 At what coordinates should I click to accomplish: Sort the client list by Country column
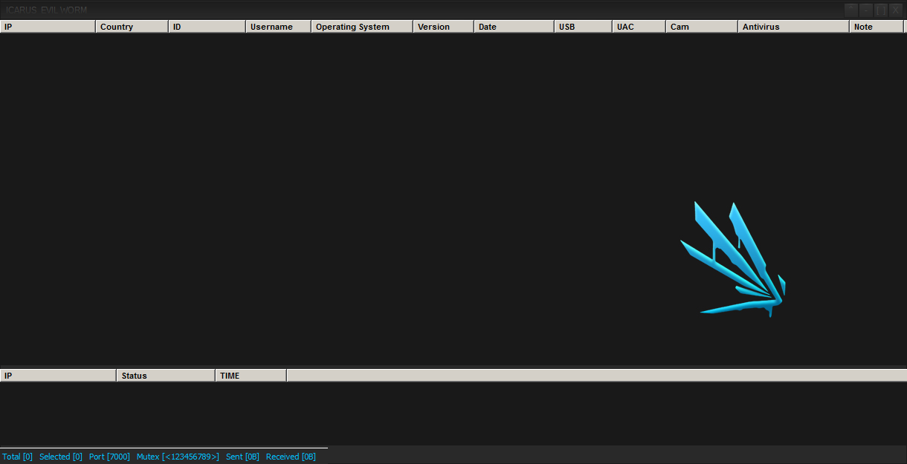(x=132, y=27)
